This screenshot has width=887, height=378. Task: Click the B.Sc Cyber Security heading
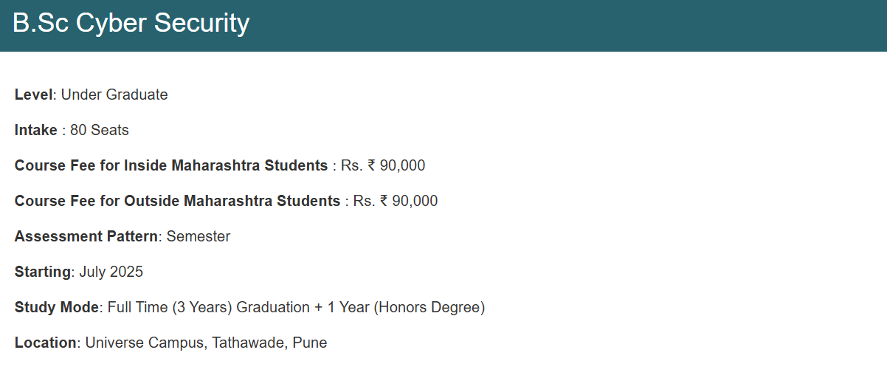point(131,24)
